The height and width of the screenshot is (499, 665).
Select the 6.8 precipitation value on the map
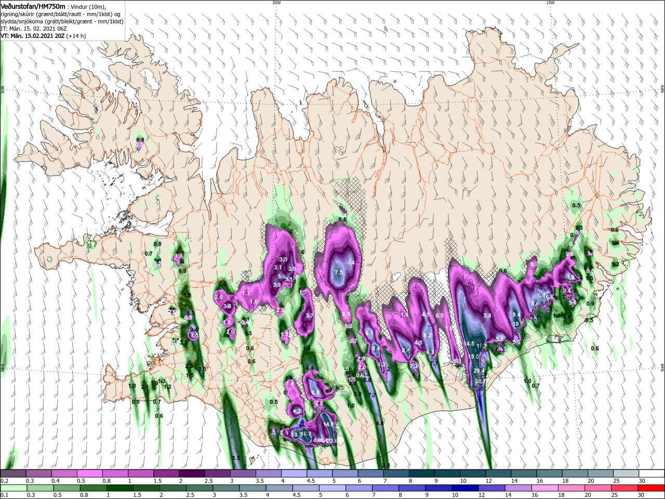(315, 392)
